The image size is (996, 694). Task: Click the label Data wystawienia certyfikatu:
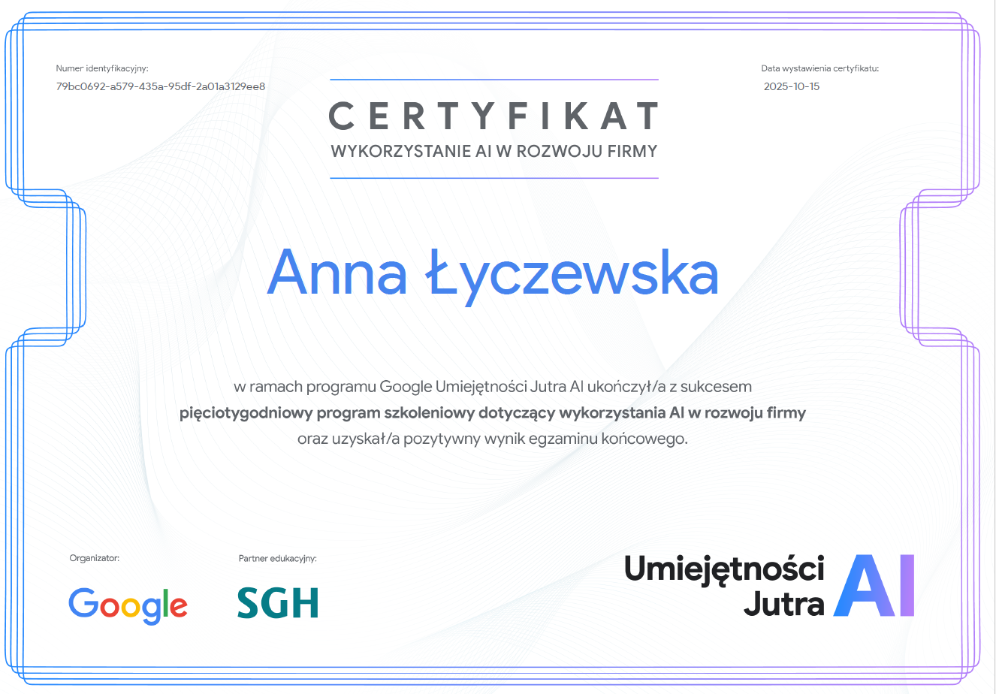[819, 68]
